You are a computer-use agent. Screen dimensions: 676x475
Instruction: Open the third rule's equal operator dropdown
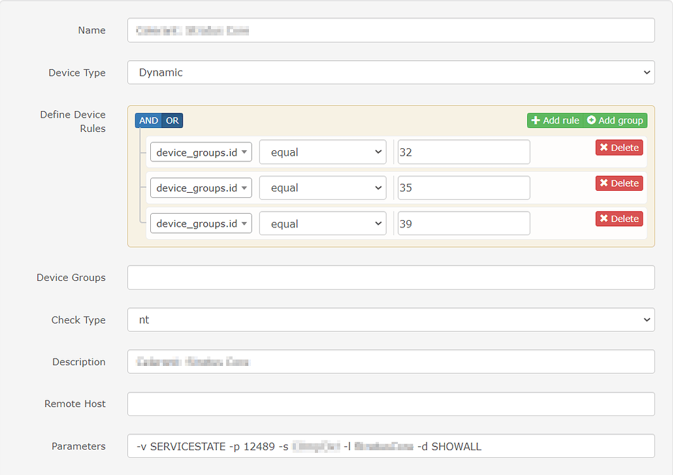(323, 223)
